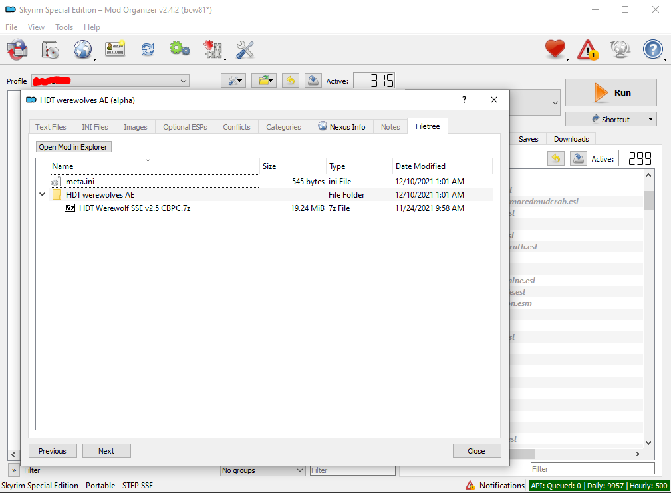Click the red heart Endorse icon

tap(555, 49)
